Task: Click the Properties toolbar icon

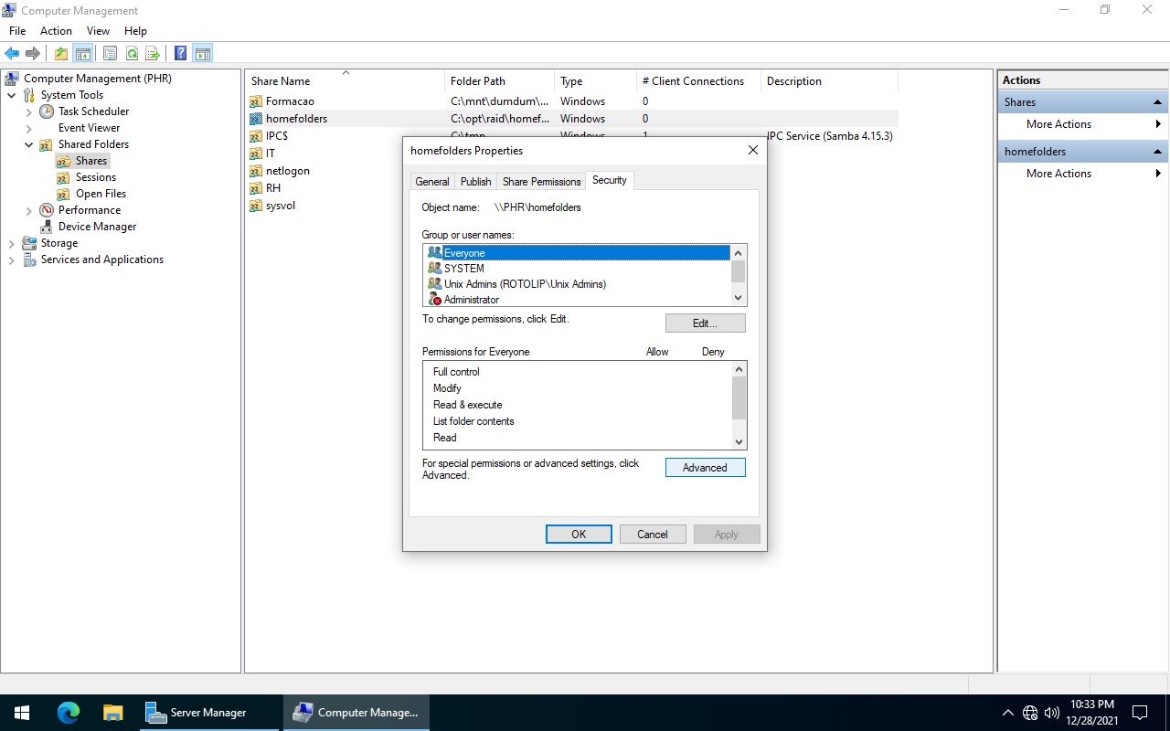Action: (110, 54)
